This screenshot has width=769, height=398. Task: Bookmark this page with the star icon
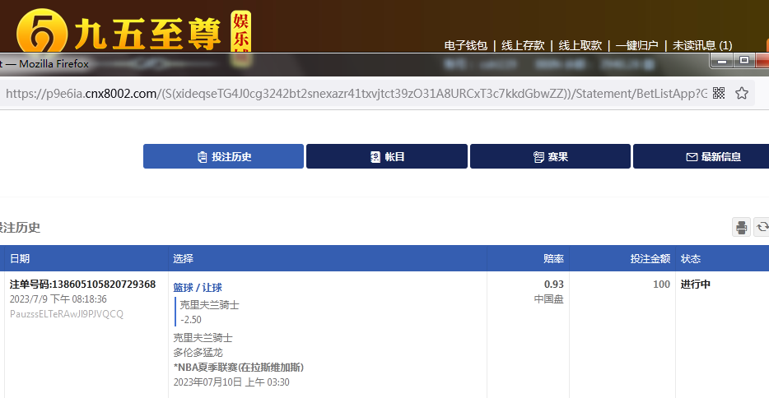[x=742, y=93]
